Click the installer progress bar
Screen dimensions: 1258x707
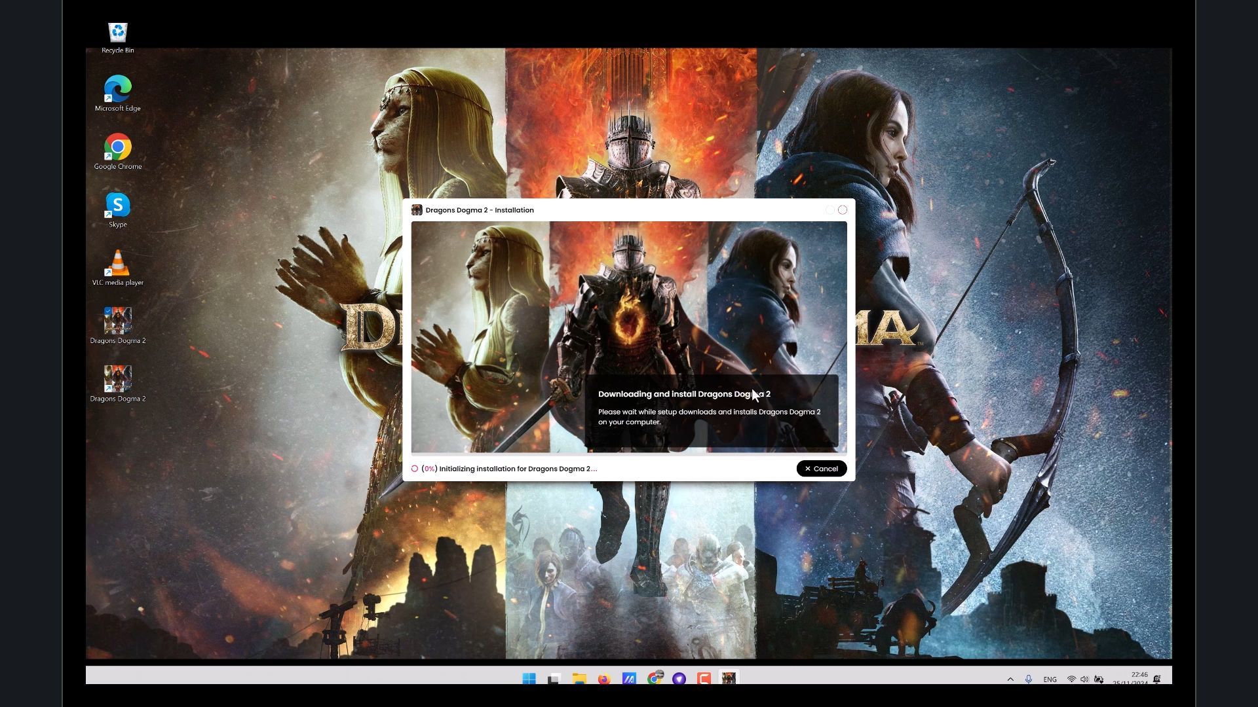click(629, 454)
